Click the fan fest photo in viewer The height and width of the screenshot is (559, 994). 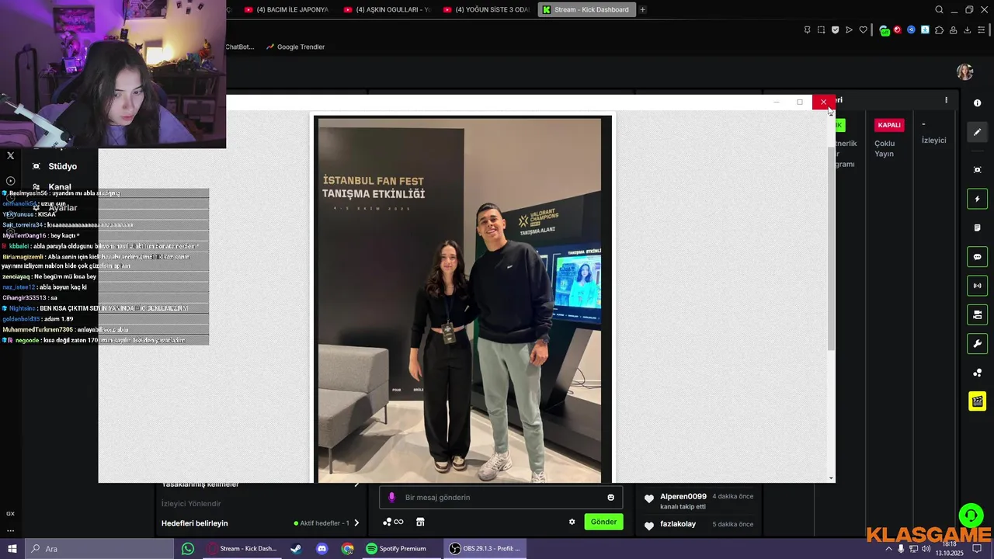coord(459,300)
